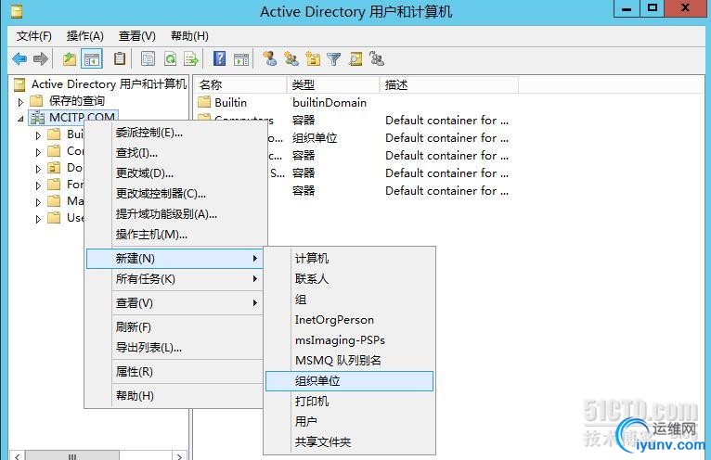Open the filter funnel toolbar icon
This screenshot has width=711, height=460.
pos(334,59)
